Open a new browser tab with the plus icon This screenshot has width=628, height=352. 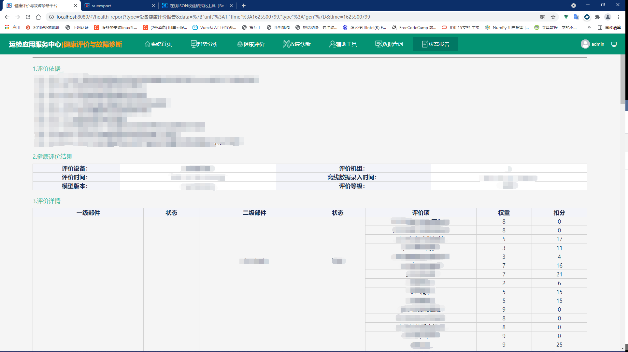pyautogui.click(x=244, y=6)
